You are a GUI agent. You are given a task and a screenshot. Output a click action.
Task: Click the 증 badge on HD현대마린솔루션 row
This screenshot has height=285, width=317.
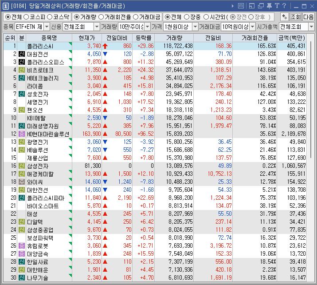tap(22, 134)
